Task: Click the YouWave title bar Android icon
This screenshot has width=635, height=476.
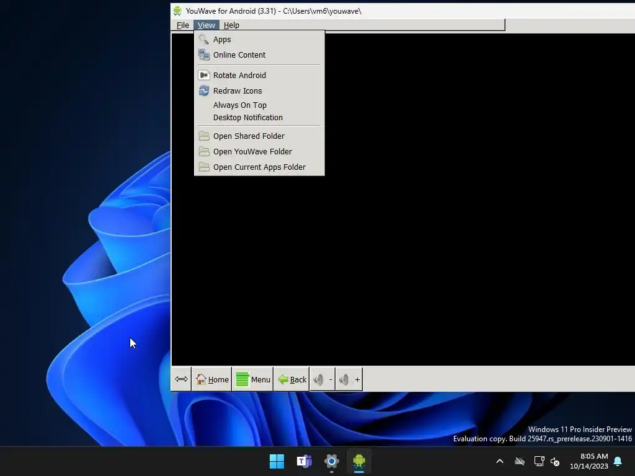Action: coord(177,11)
